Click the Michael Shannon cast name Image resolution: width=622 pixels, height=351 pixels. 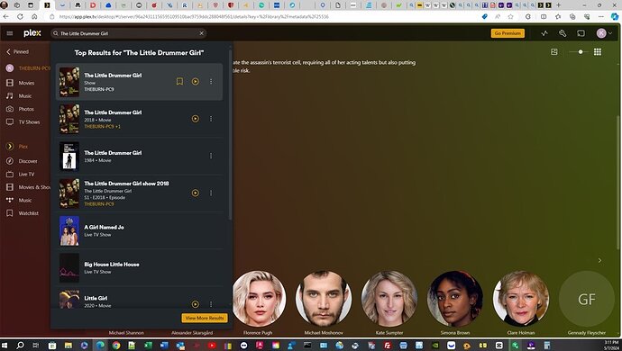tap(126, 333)
